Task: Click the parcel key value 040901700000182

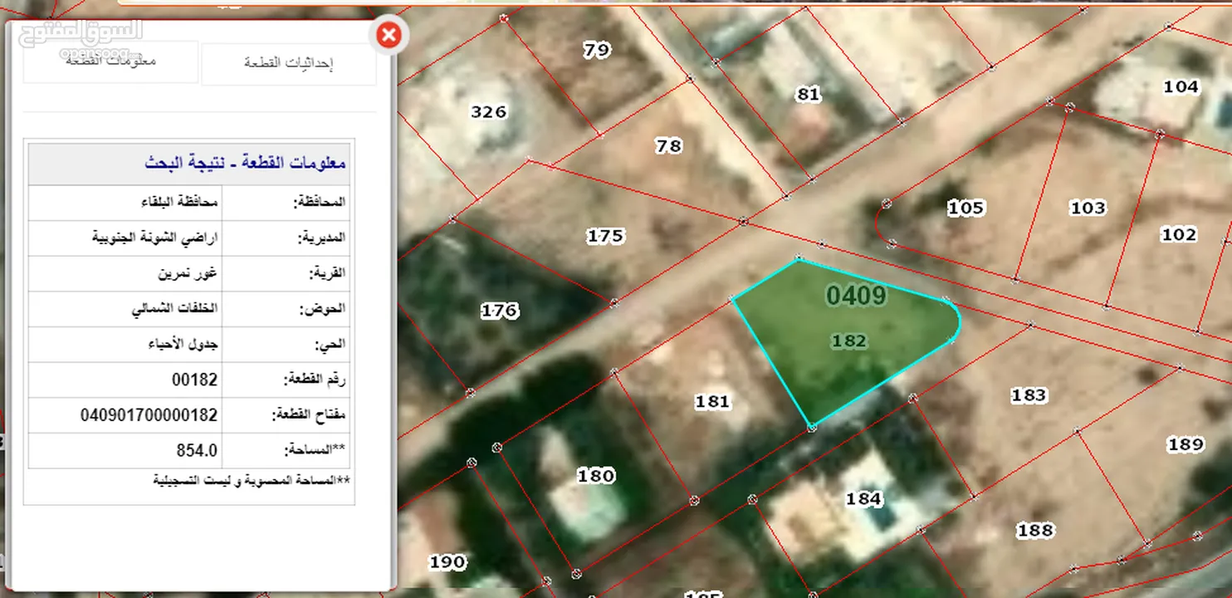Action: pyautogui.click(x=149, y=414)
